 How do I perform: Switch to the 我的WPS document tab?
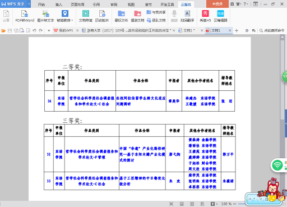[64, 30]
